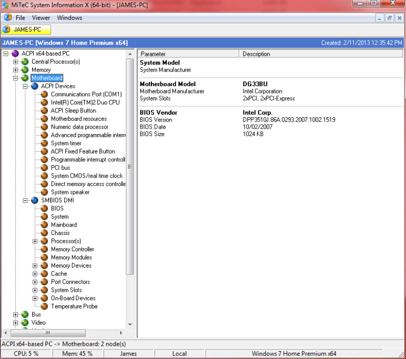Open the Windows menu

(69, 18)
